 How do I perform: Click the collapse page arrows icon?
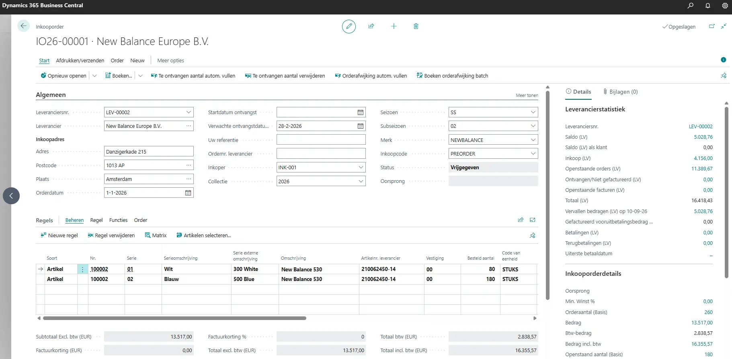coord(724,27)
